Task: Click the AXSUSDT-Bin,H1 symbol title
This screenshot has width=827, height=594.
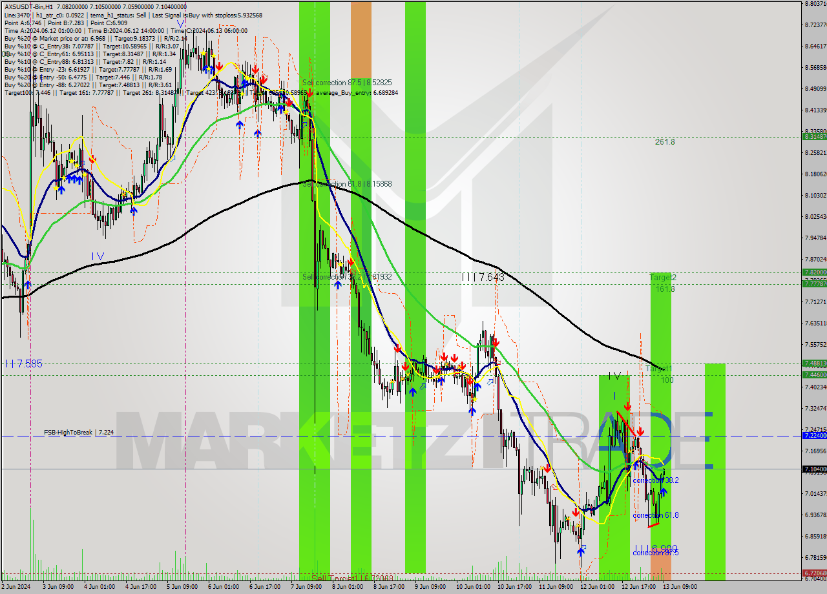Action: (30, 6)
